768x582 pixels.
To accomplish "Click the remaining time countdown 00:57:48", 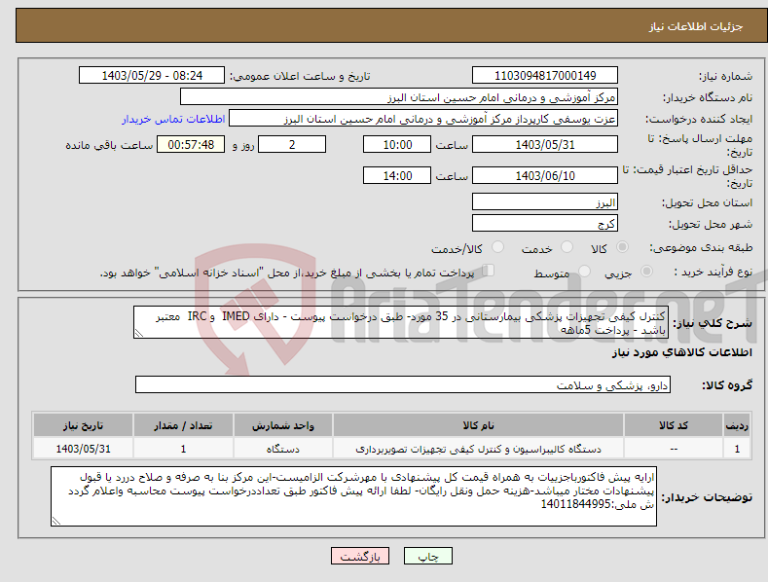I will point(191,144).
